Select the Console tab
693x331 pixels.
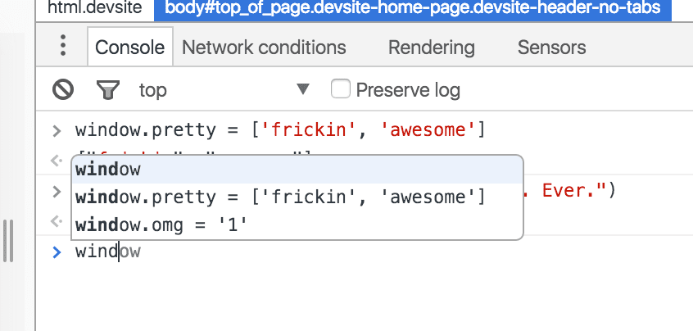pyautogui.click(x=130, y=48)
